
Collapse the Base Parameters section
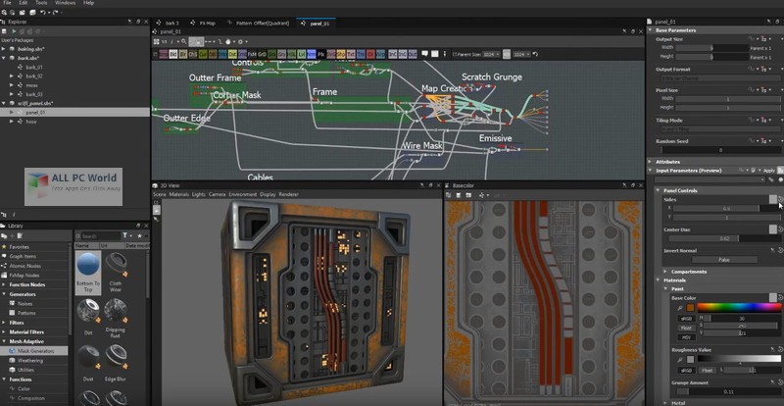(x=651, y=30)
